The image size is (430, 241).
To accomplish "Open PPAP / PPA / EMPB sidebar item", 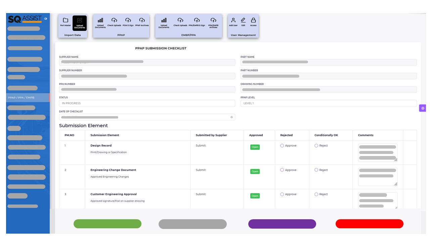I will pos(28,98).
